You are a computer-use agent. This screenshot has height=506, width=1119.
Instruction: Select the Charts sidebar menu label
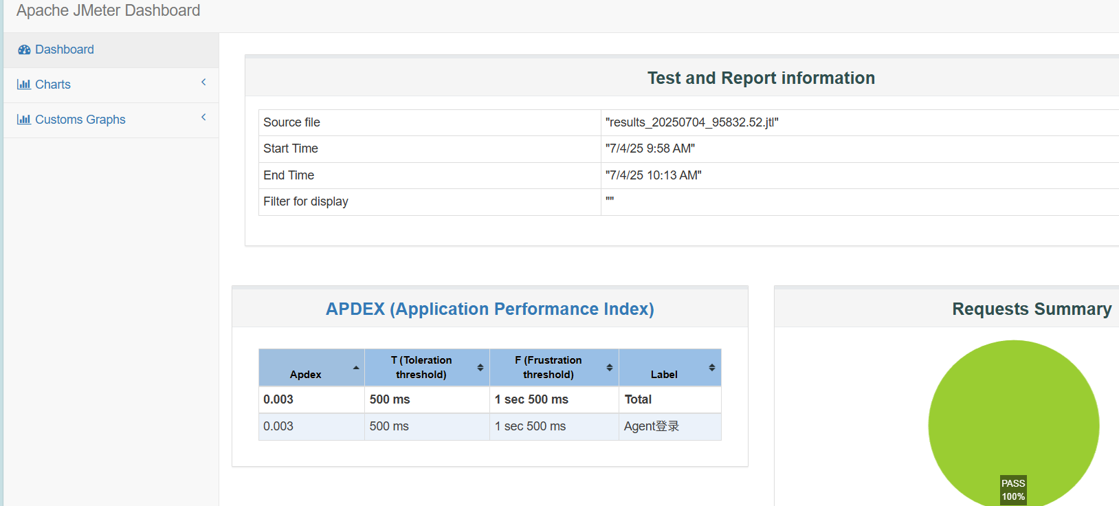(53, 85)
